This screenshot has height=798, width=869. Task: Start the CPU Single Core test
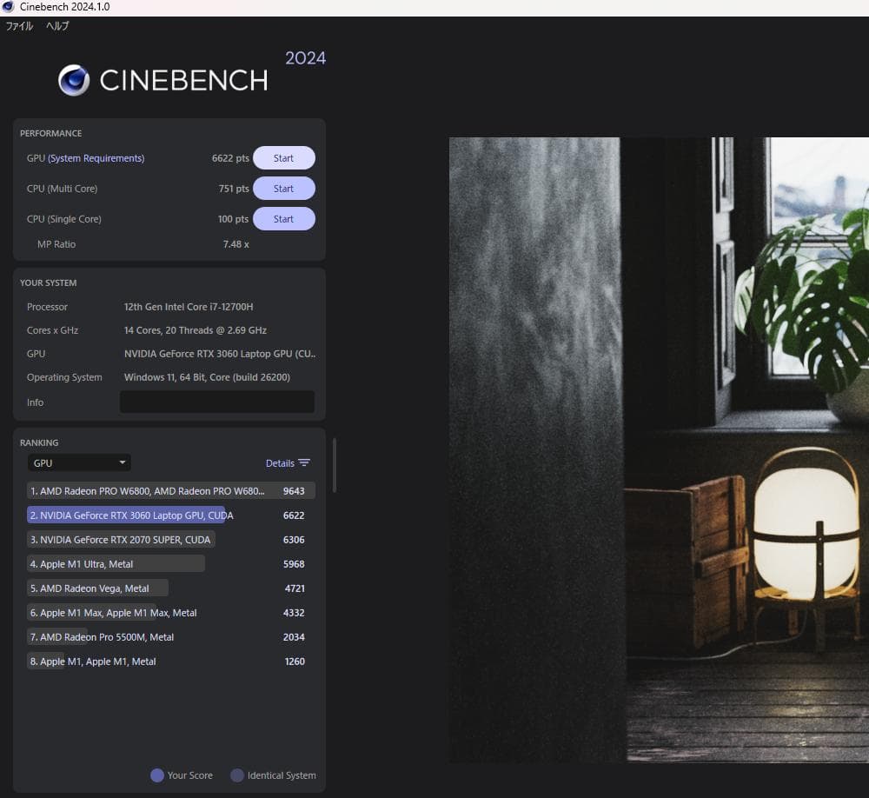[283, 219]
